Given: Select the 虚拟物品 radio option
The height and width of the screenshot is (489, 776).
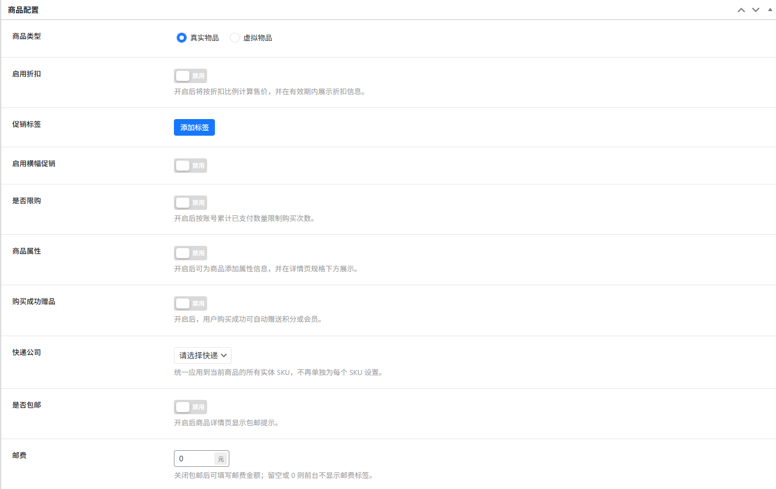Looking at the screenshot, I should (235, 38).
